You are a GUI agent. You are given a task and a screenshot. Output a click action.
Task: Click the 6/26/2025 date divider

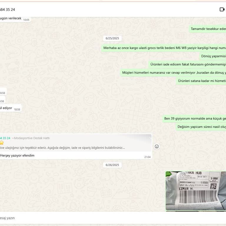(x=112, y=165)
